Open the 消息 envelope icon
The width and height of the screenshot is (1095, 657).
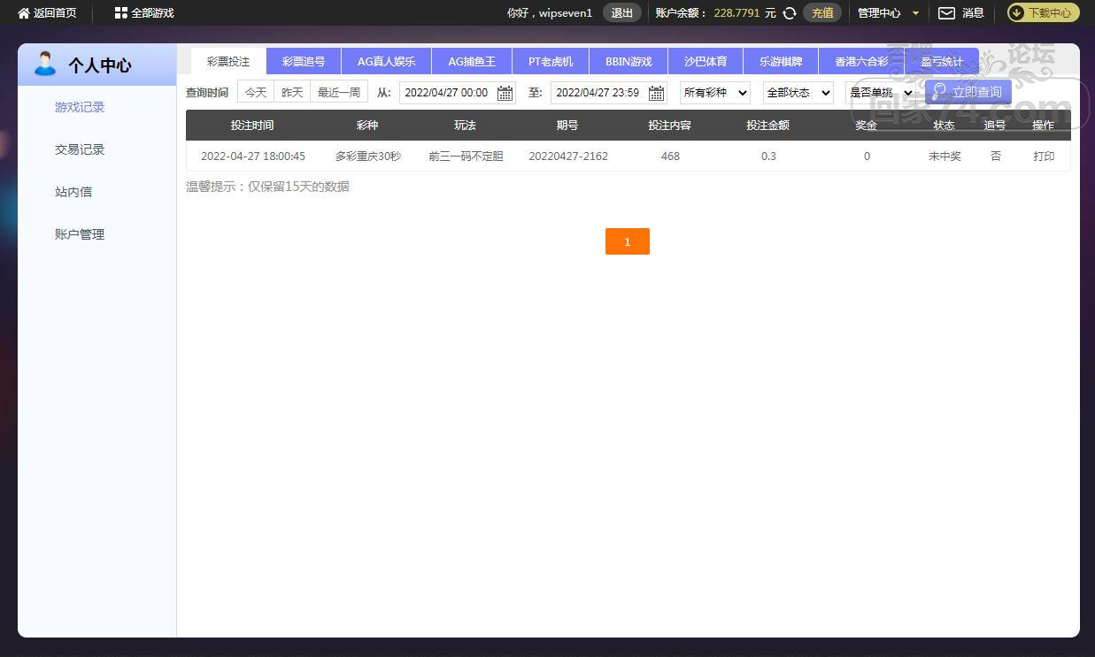[x=946, y=13]
